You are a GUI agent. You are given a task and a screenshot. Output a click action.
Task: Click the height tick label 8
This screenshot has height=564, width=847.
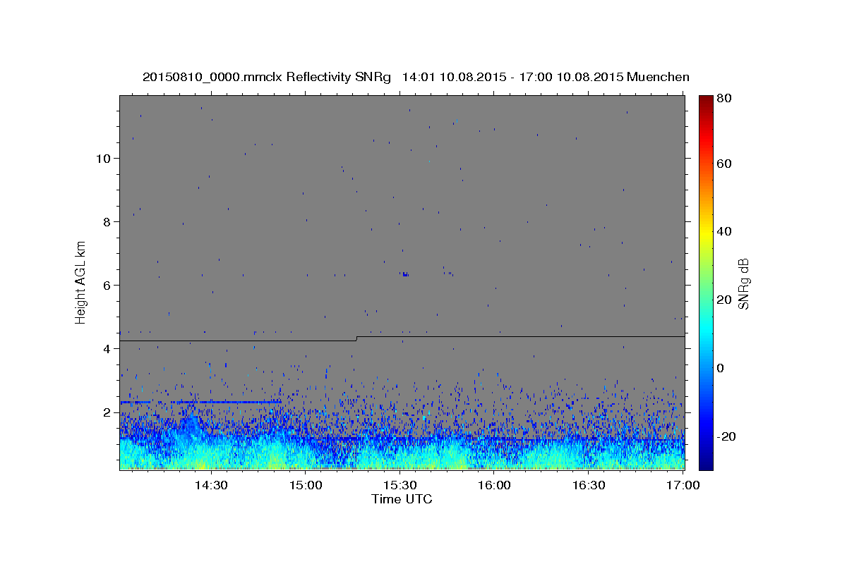(x=107, y=221)
